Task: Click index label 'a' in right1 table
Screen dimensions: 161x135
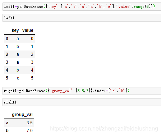Action: [7, 123]
